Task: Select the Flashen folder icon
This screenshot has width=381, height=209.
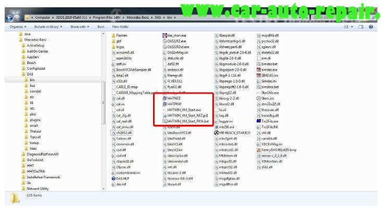Action: click(113, 35)
